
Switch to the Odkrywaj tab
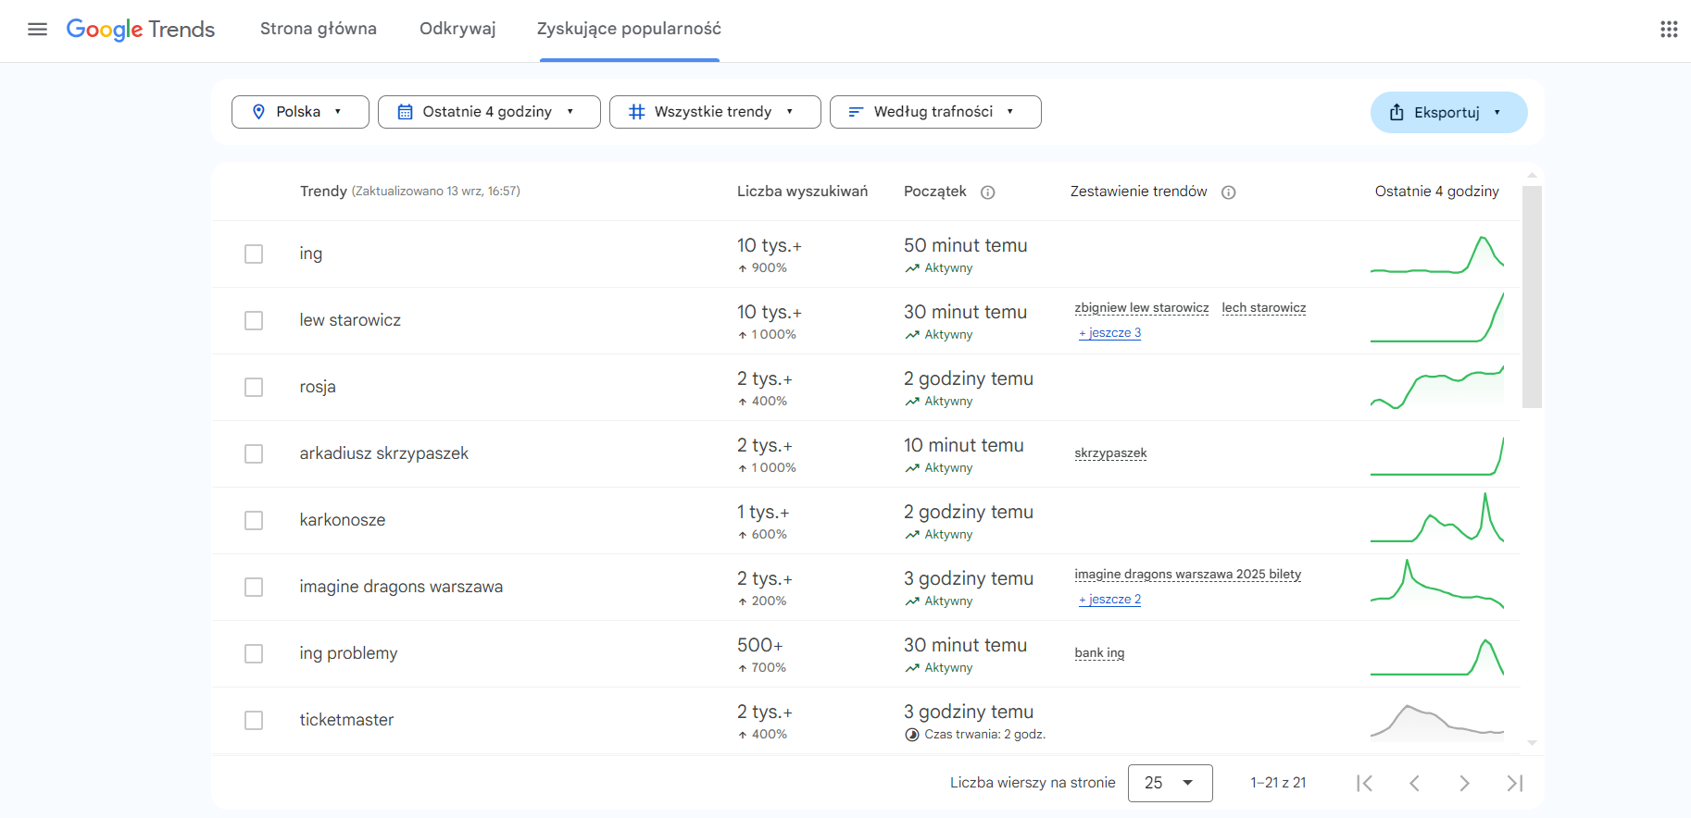click(x=457, y=29)
